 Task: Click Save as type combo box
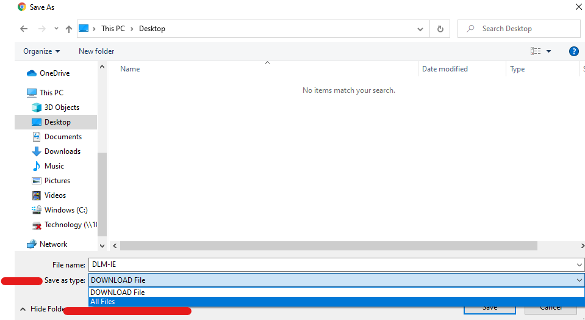[337, 280]
